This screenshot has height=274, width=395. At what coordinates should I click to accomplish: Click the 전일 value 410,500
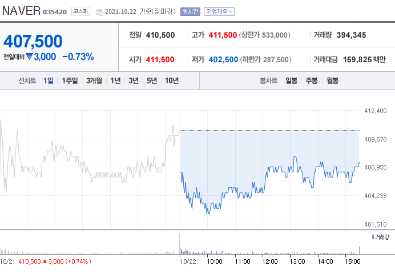pyautogui.click(x=160, y=35)
